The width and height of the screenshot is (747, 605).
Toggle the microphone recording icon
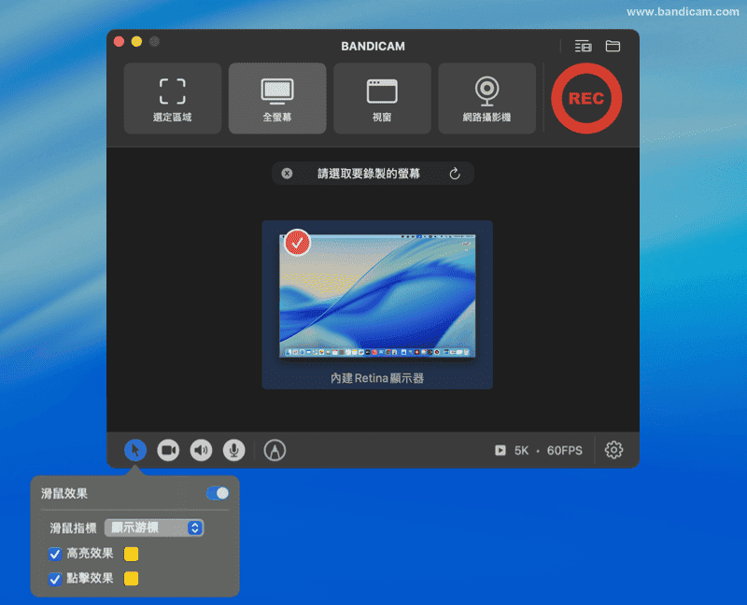click(x=233, y=450)
